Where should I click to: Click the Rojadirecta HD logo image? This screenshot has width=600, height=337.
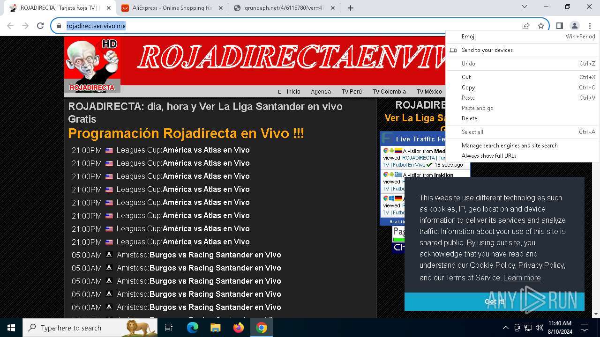pos(92,65)
